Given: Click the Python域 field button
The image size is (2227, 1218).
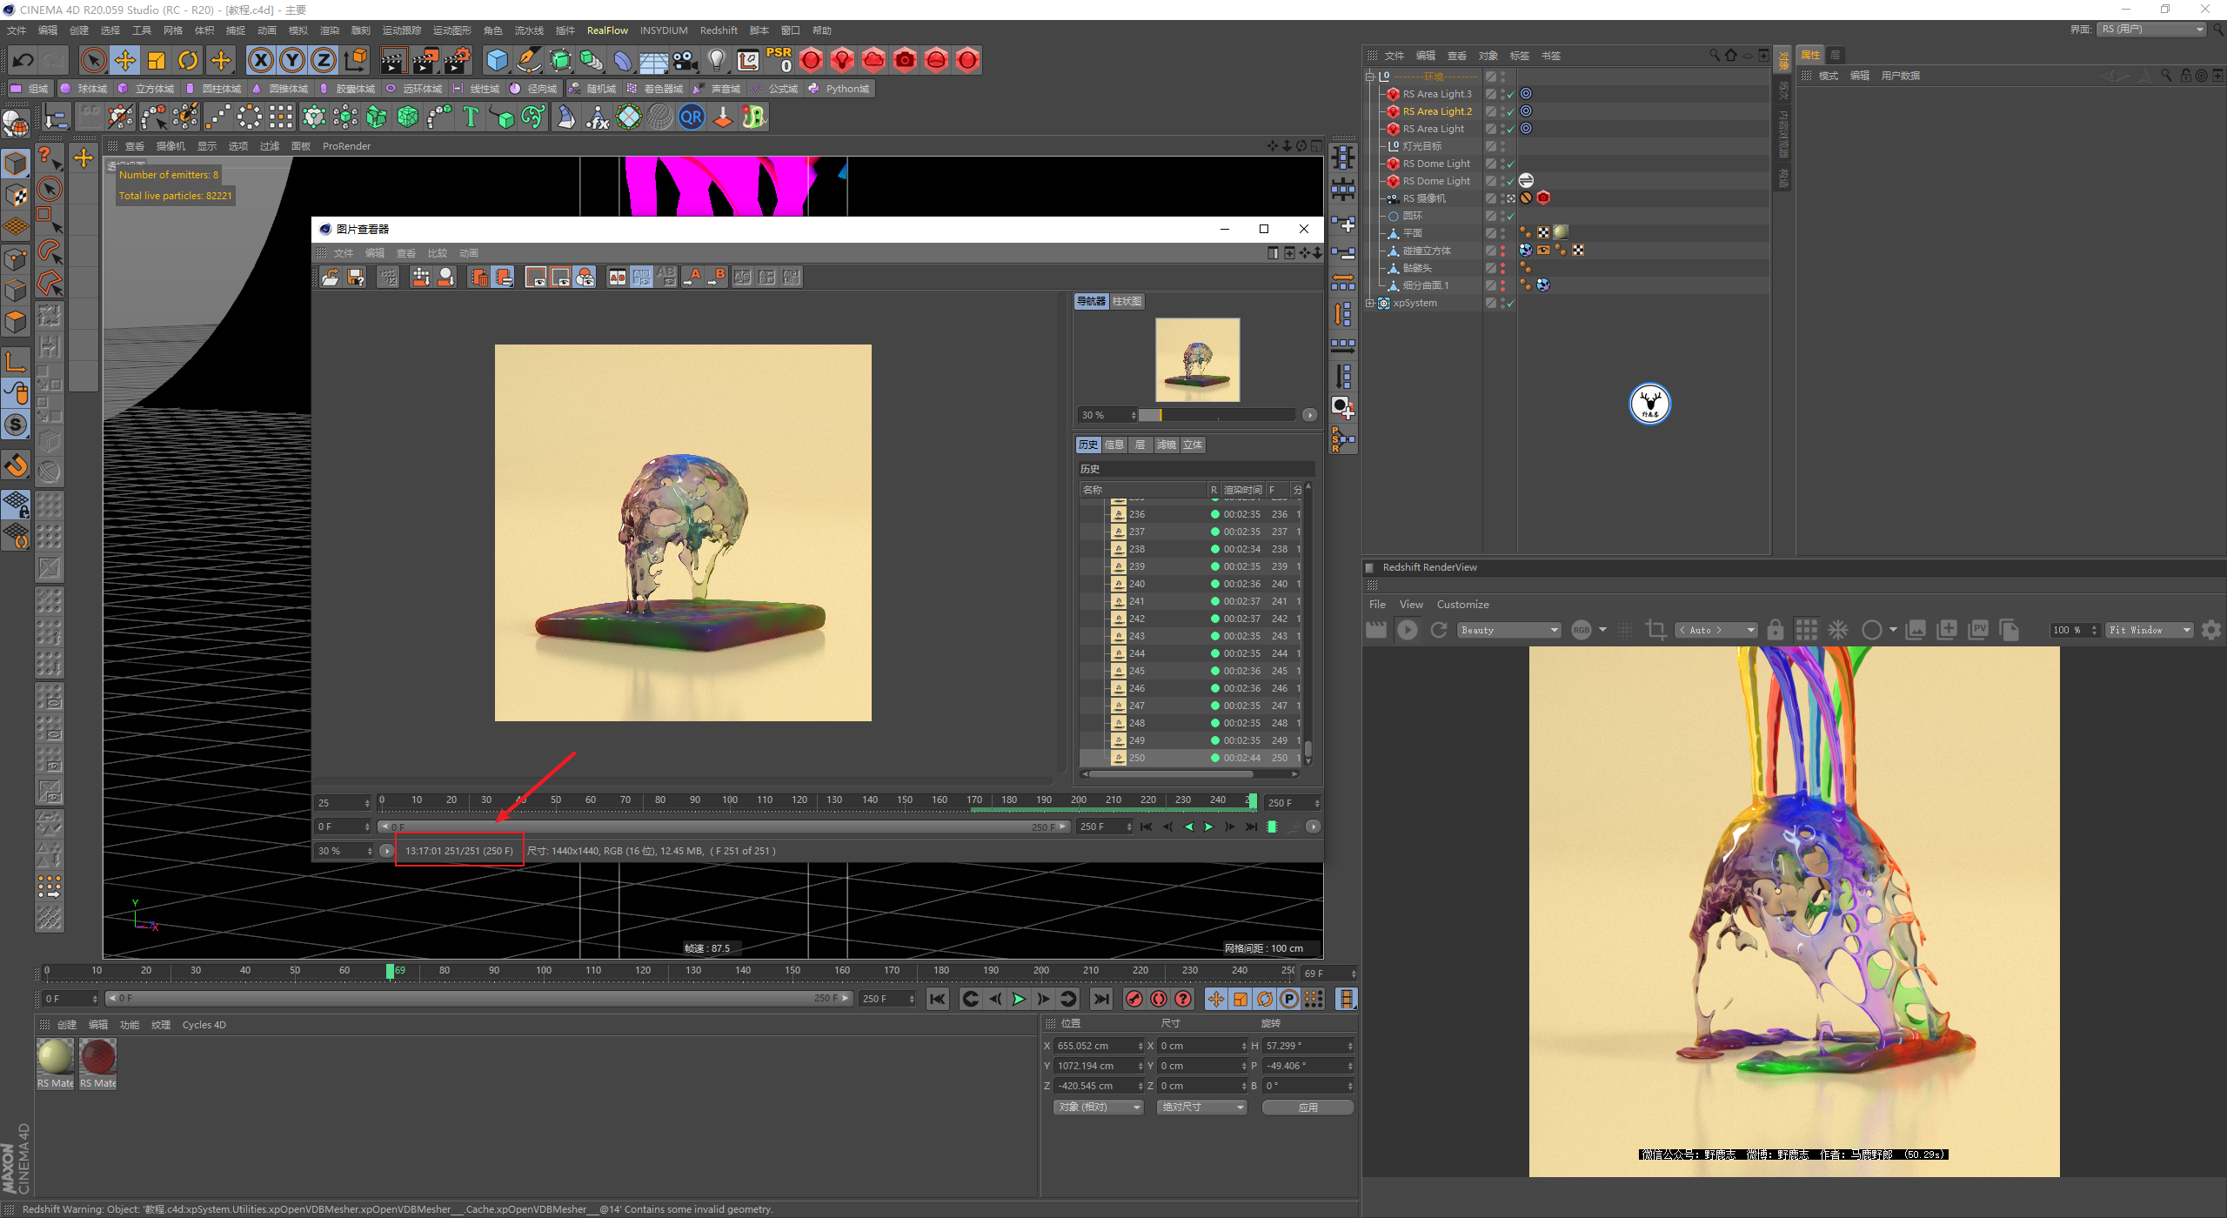Looking at the screenshot, I should [x=839, y=89].
